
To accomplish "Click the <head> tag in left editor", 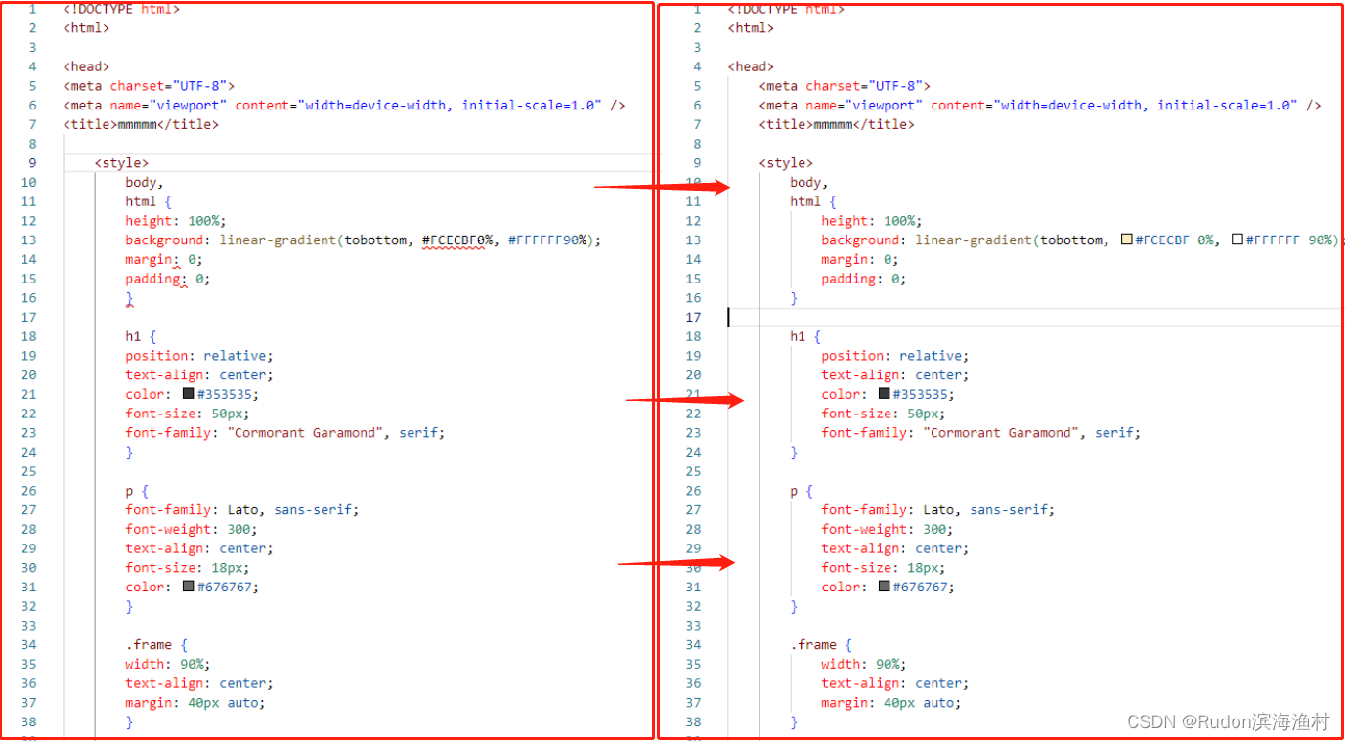I will coord(86,66).
